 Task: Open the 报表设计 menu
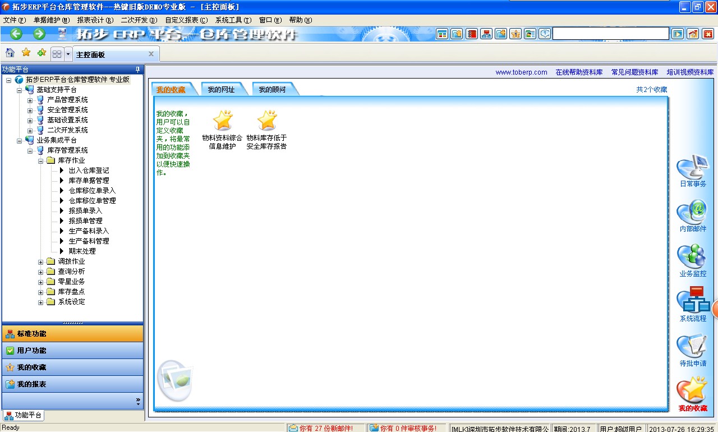click(x=95, y=20)
